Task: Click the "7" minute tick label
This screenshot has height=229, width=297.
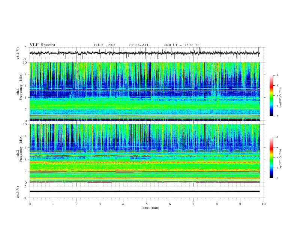Action: pyautogui.click(x=193, y=204)
